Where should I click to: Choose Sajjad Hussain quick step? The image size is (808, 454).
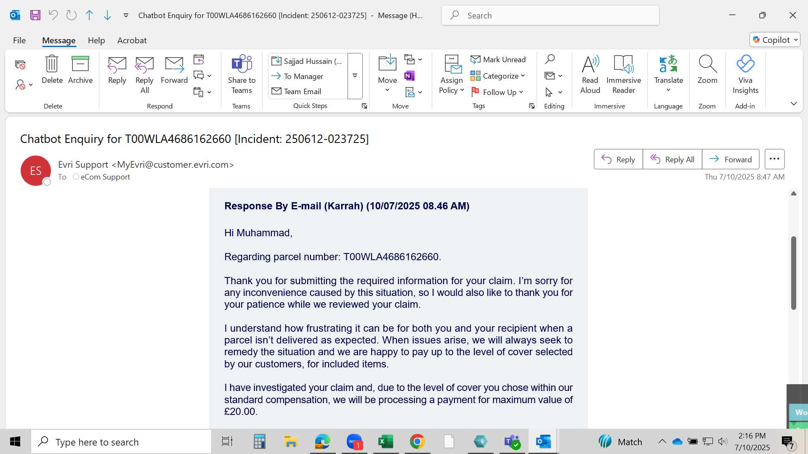pyautogui.click(x=308, y=61)
